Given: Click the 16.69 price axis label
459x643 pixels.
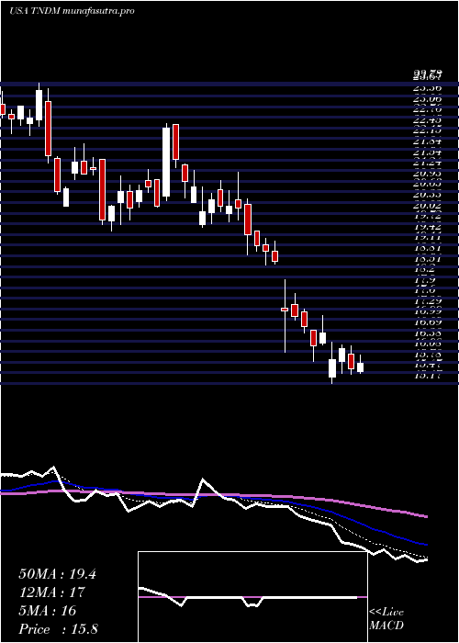Looking at the screenshot, I should [428, 322].
